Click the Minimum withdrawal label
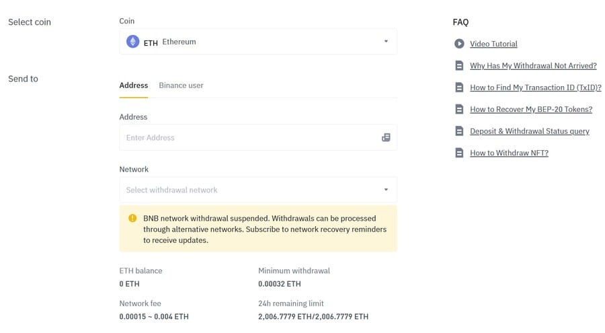Viewport: 605px width, 333px height. pyautogui.click(x=294, y=270)
